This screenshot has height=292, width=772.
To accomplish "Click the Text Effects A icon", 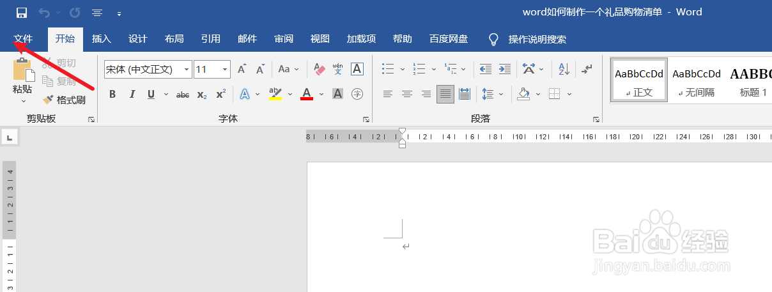I will tap(245, 95).
